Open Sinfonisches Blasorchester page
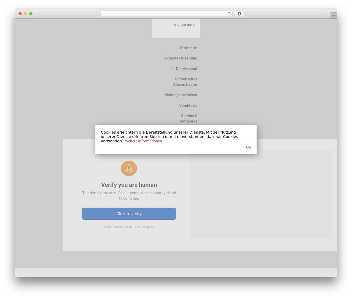Image resolution: width=352 pixels, height=298 pixels. 185,82
